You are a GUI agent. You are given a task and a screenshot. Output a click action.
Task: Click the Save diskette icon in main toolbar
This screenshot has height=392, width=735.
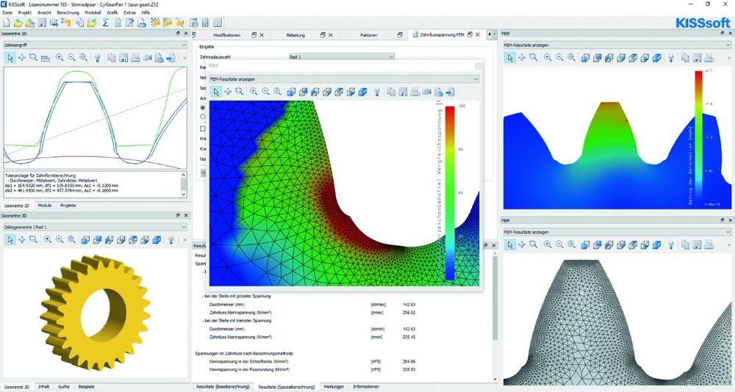[42, 23]
